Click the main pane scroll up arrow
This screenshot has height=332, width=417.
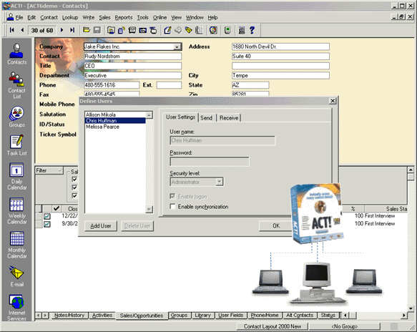click(411, 170)
